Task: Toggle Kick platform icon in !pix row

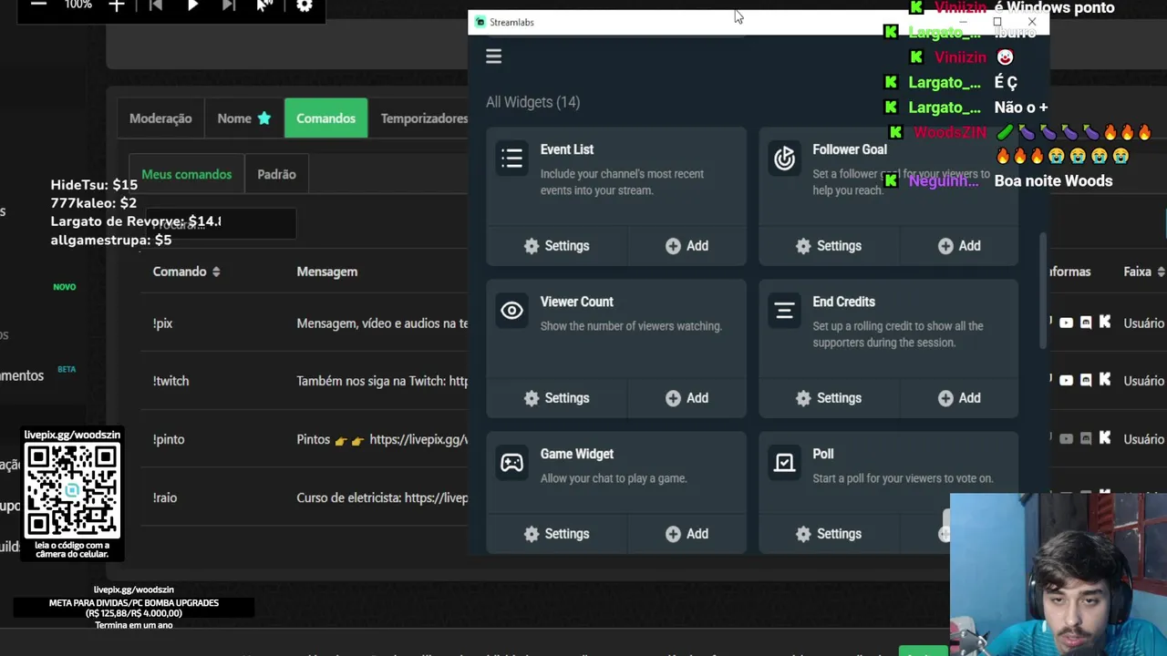Action: (x=1105, y=323)
